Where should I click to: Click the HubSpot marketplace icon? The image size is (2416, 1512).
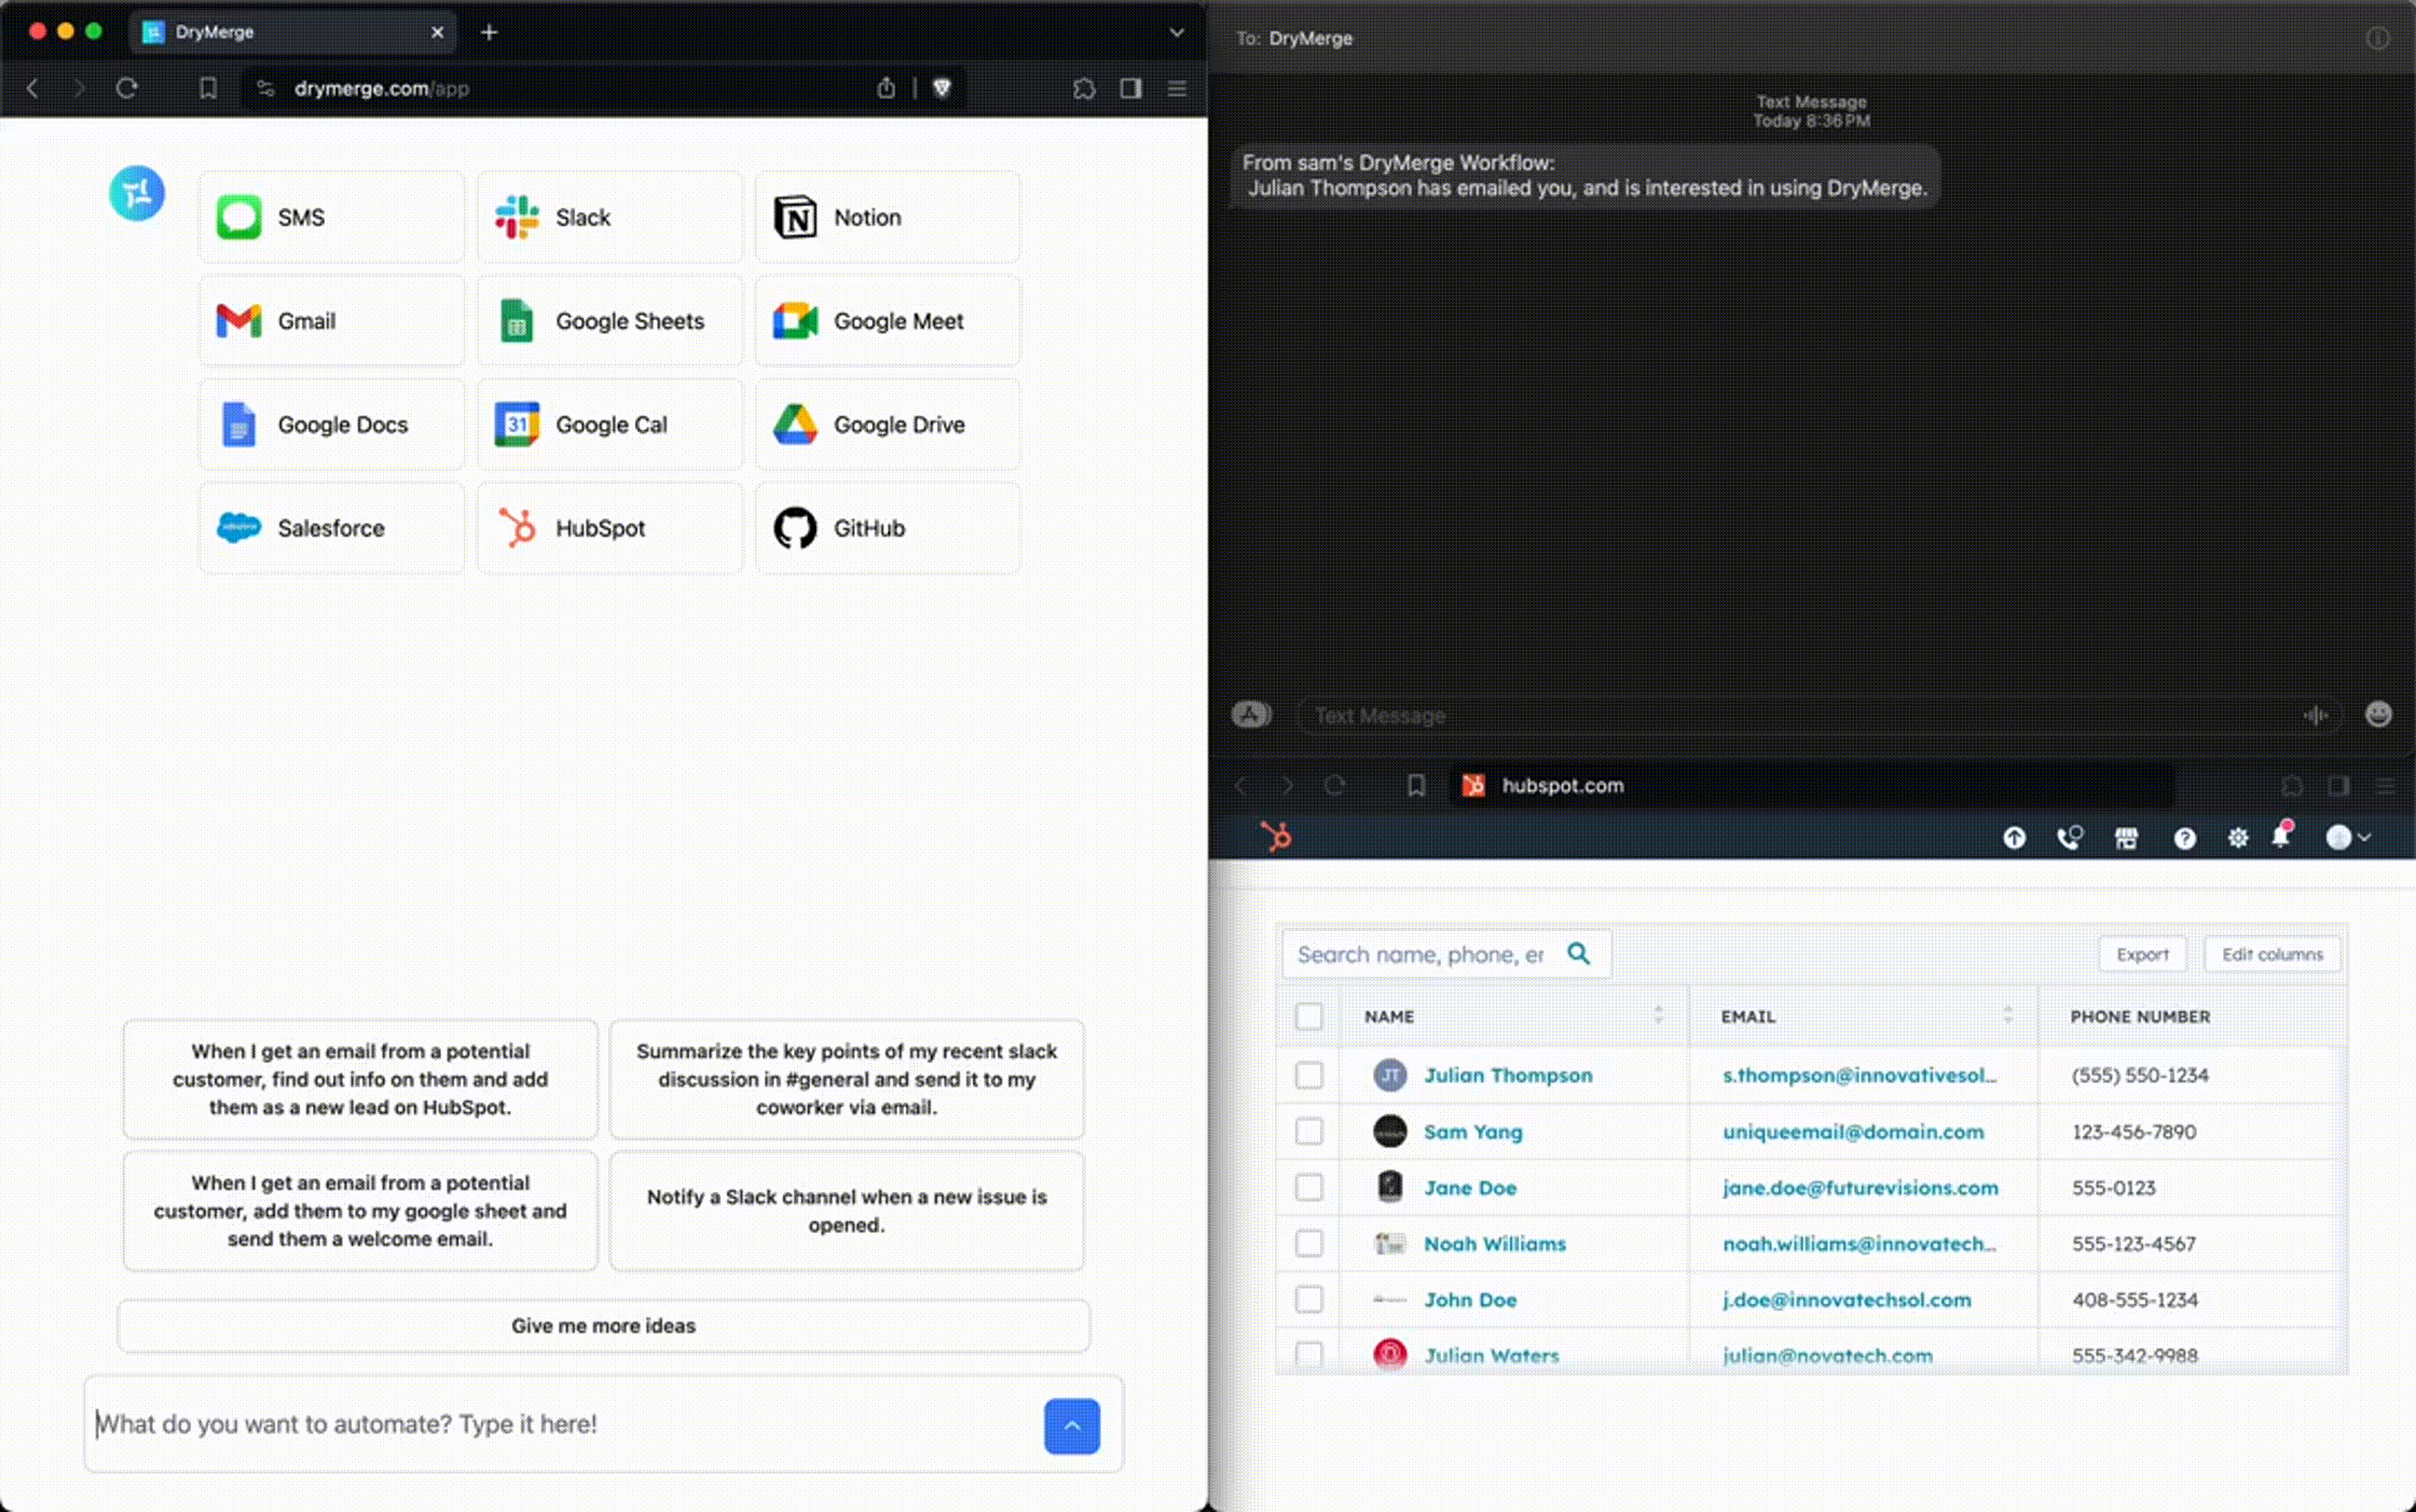[2126, 838]
